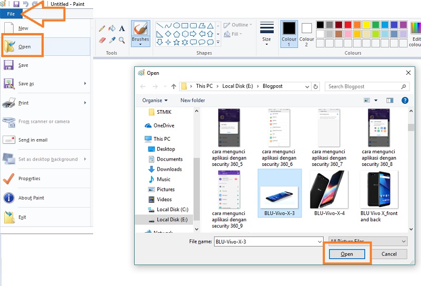Viewport: 421px width, 286px height.
Task: Select OneDrive in navigation tree
Action: coord(160,126)
